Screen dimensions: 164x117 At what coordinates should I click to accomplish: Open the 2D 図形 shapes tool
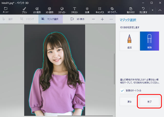37,10
